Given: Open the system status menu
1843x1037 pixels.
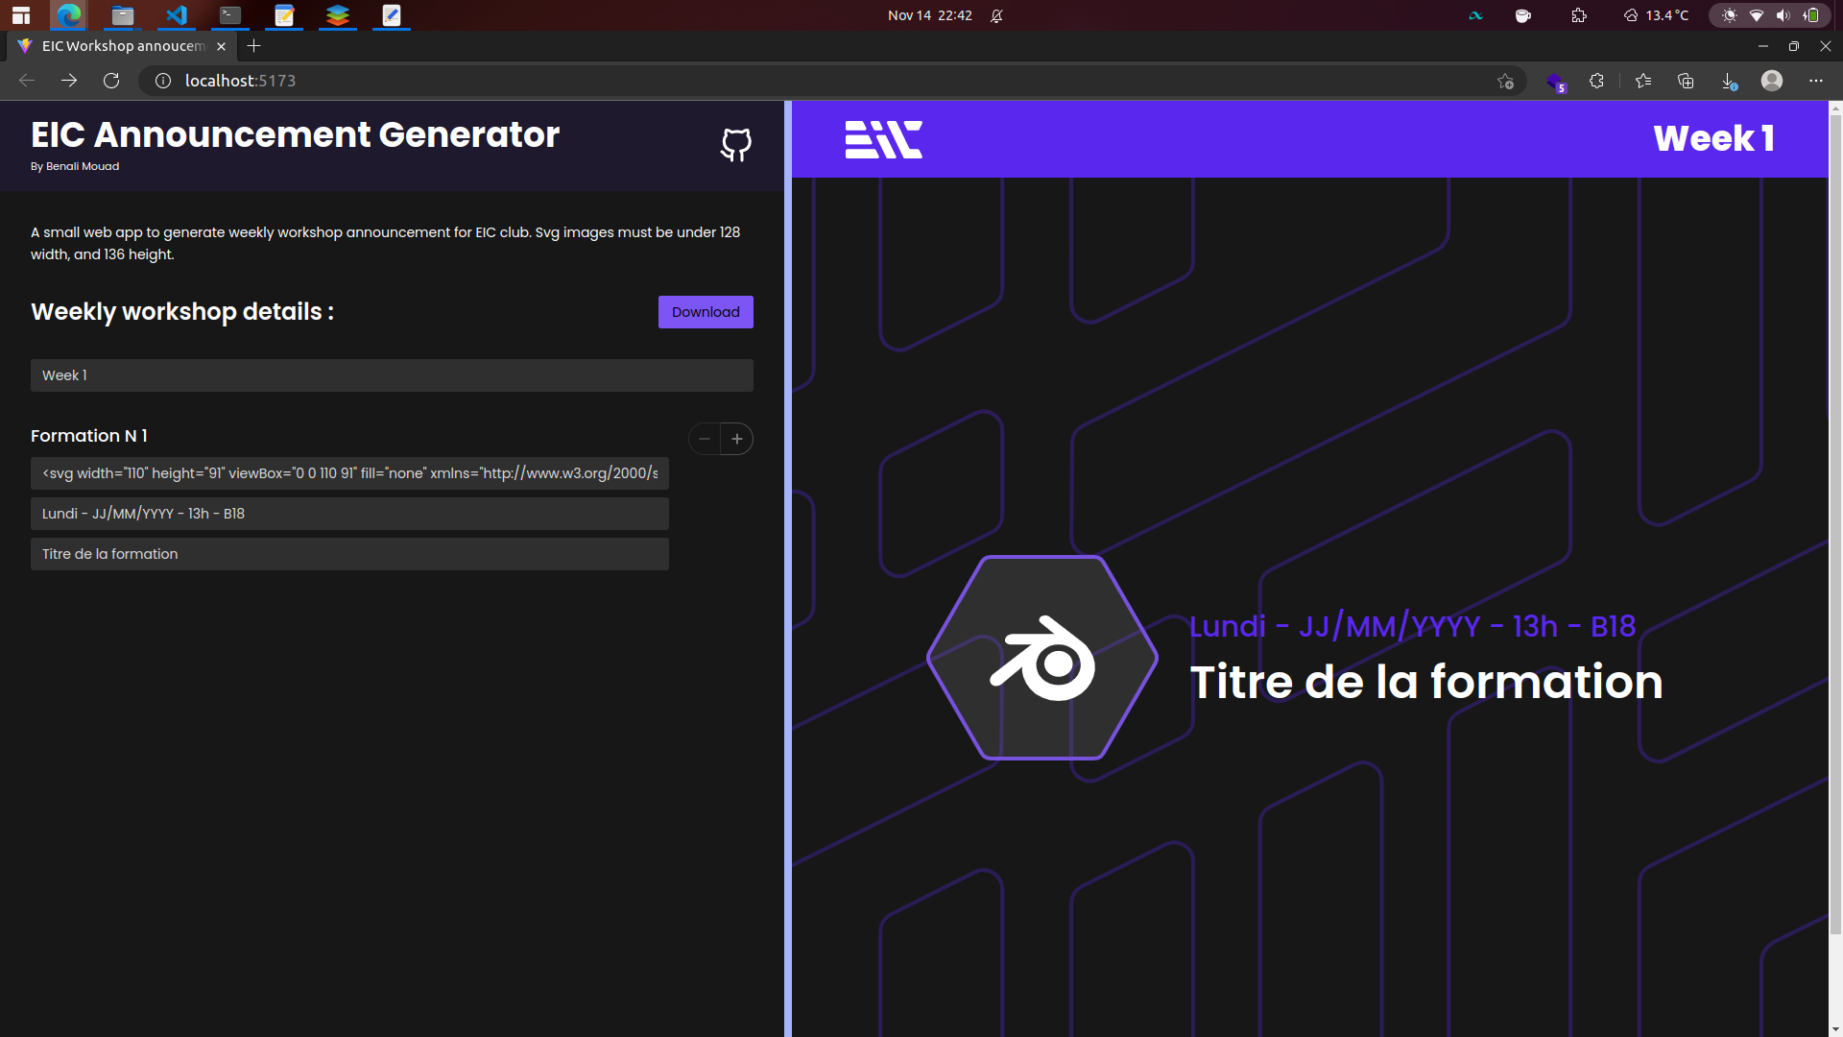Looking at the screenshot, I should click(1771, 15).
